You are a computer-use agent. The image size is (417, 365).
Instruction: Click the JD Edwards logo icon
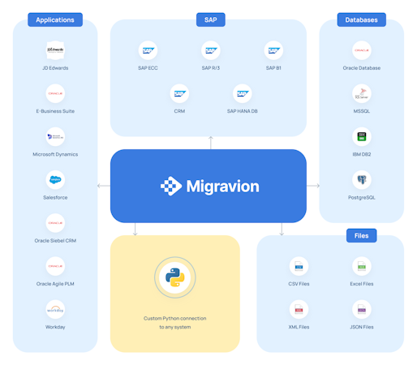click(55, 50)
